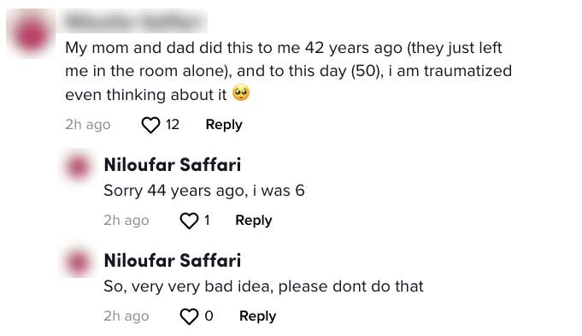Open the blurred username of the top comment

tap(136, 21)
